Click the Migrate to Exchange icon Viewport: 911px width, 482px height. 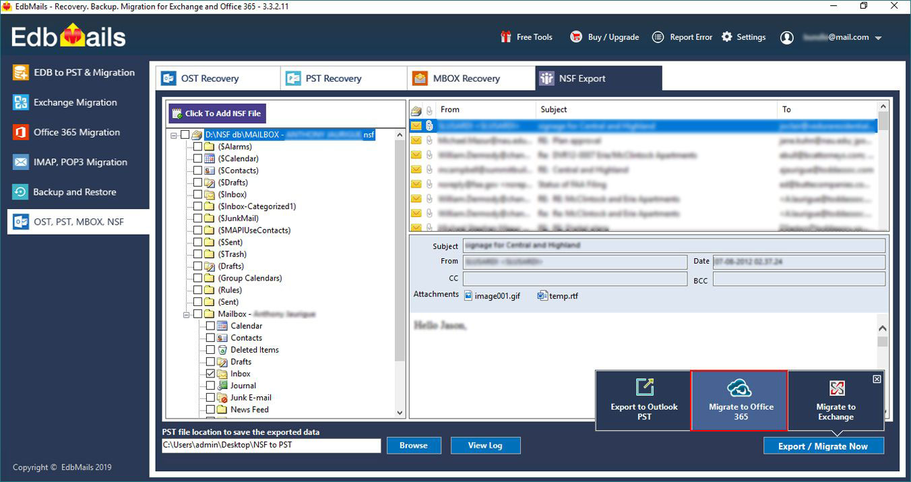[x=836, y=388]
